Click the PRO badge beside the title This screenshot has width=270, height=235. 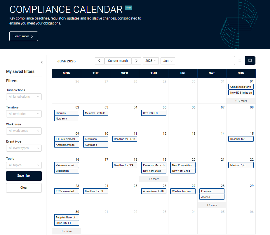pyautogui.click(x=128, y=8)
